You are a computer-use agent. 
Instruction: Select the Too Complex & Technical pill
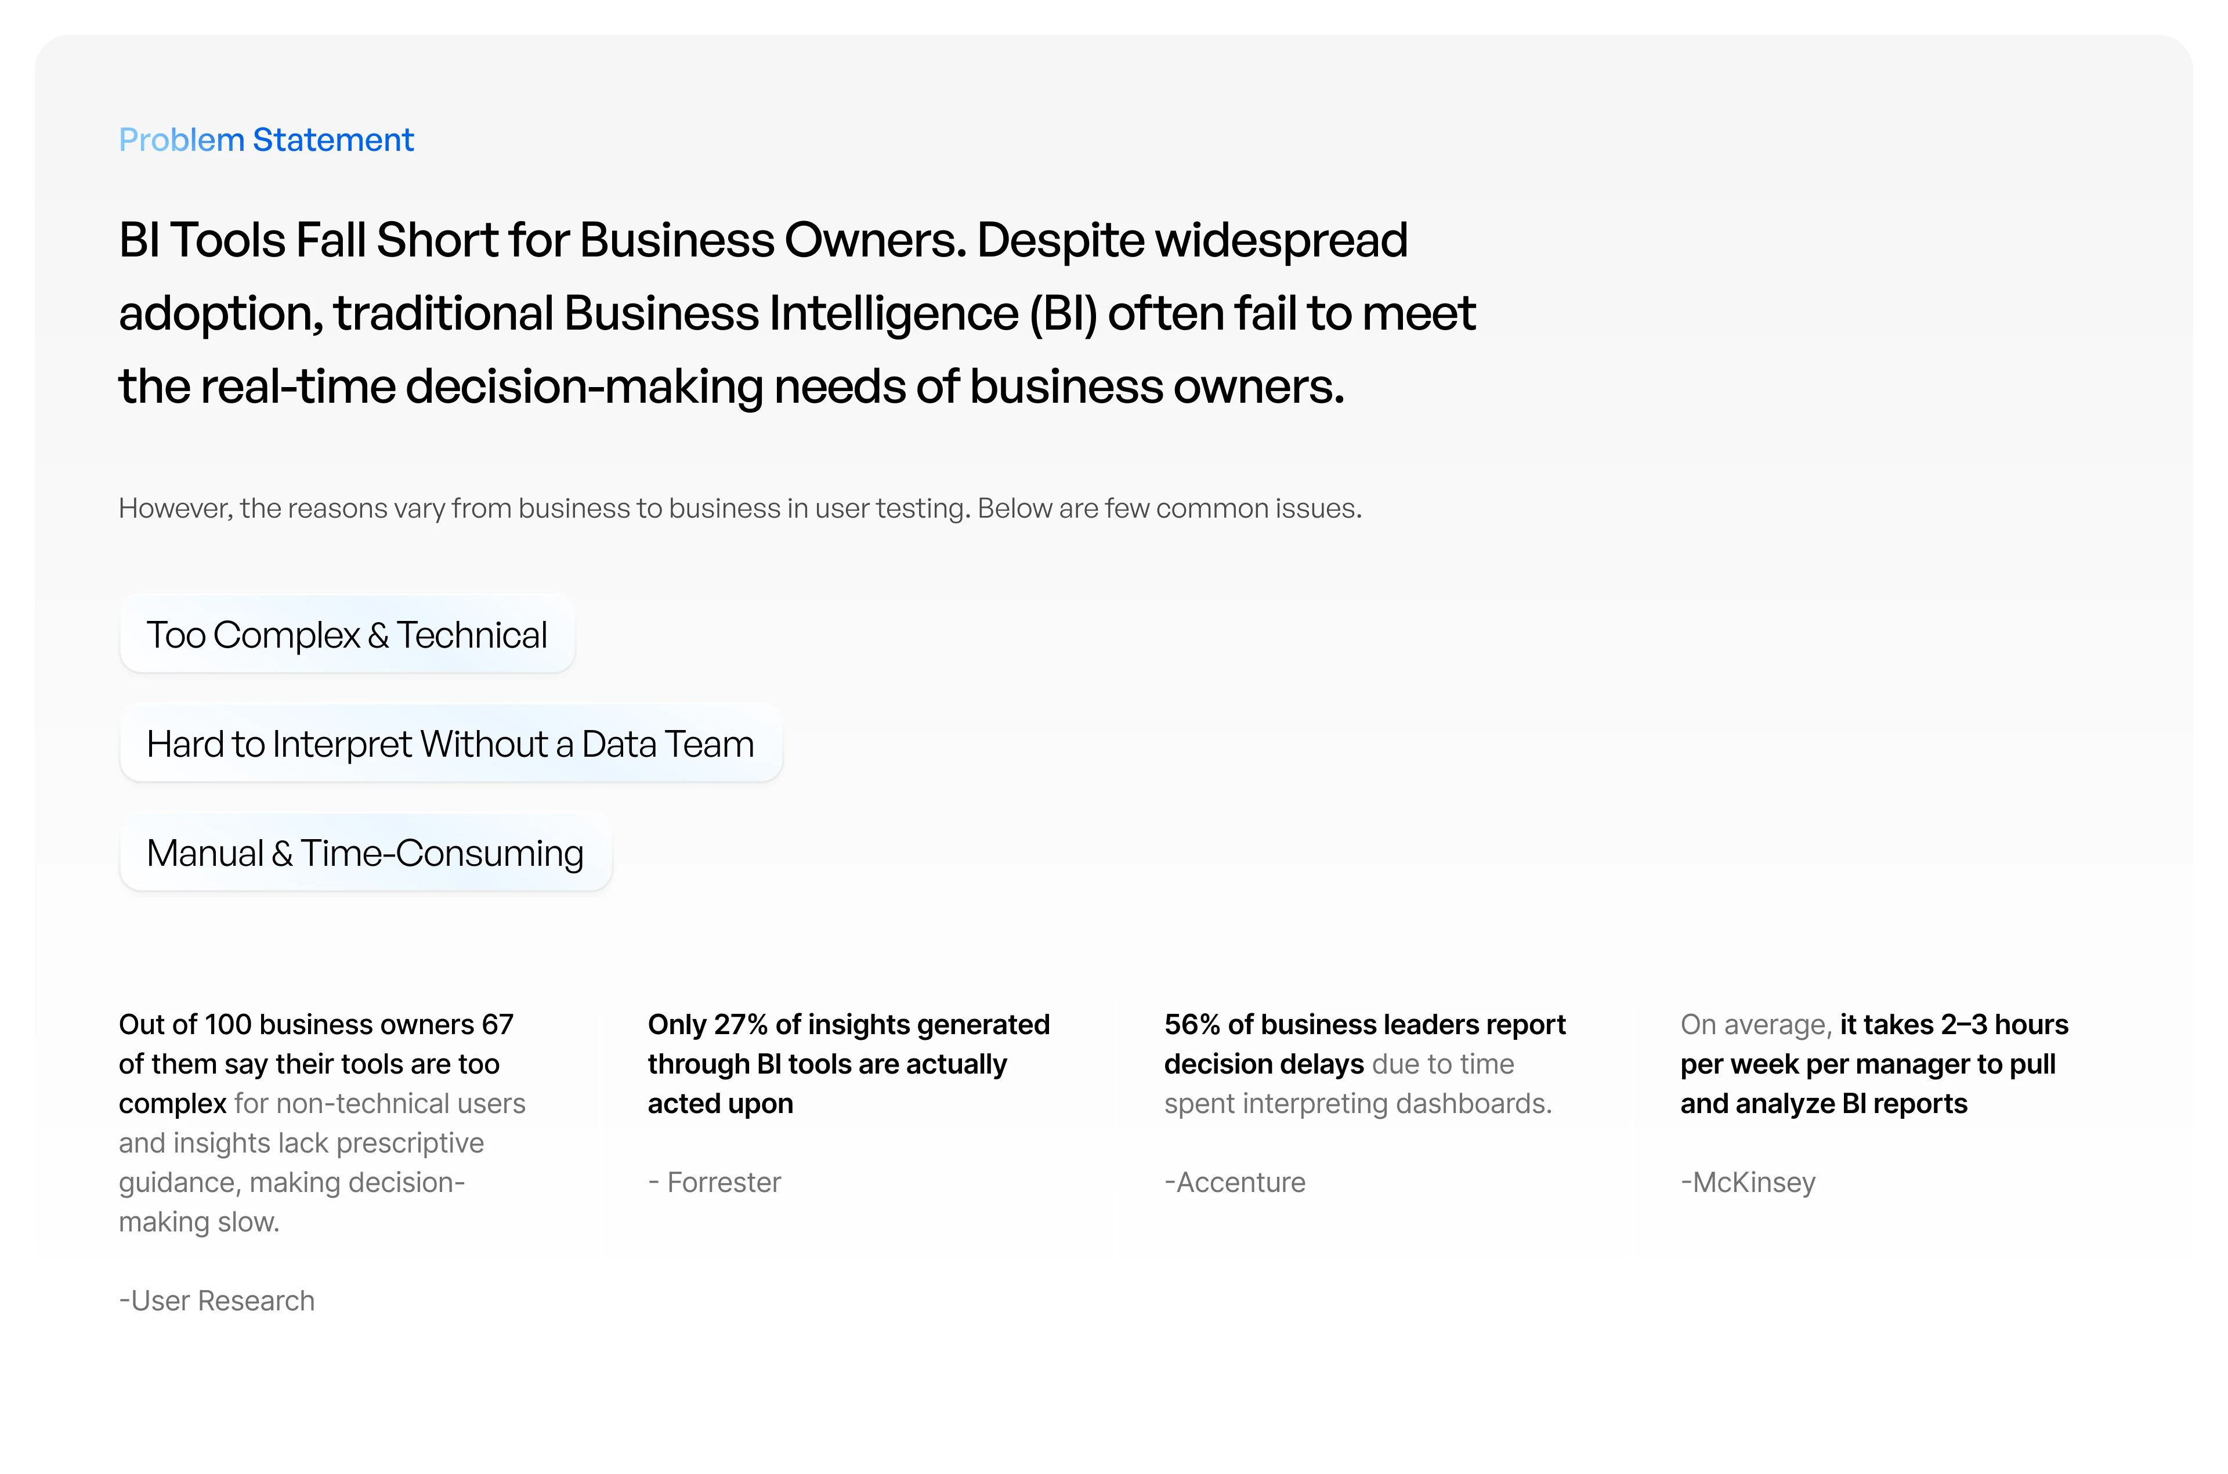[347, 634]
